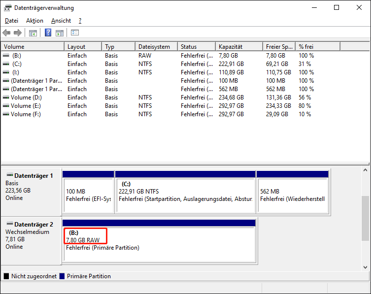The image size is (371, 294).
Task: Click the Datenträgerverwaltung title bar app icon
Action: click(7, 8)
